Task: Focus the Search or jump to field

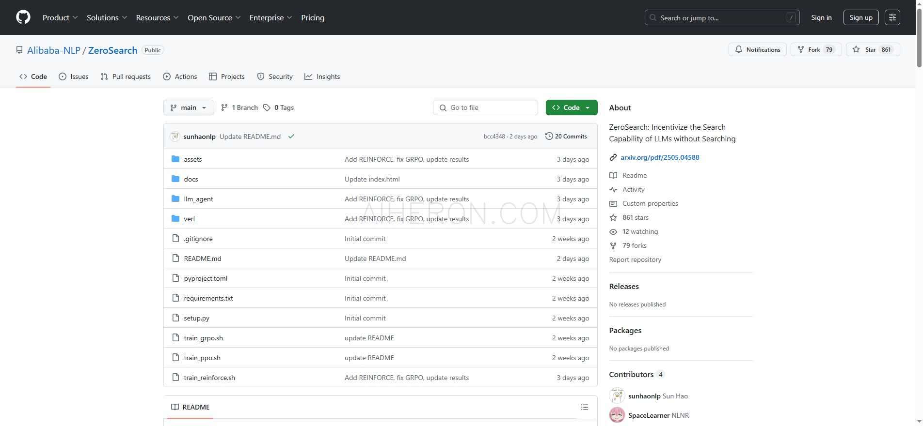Action: tap(722, 17)
